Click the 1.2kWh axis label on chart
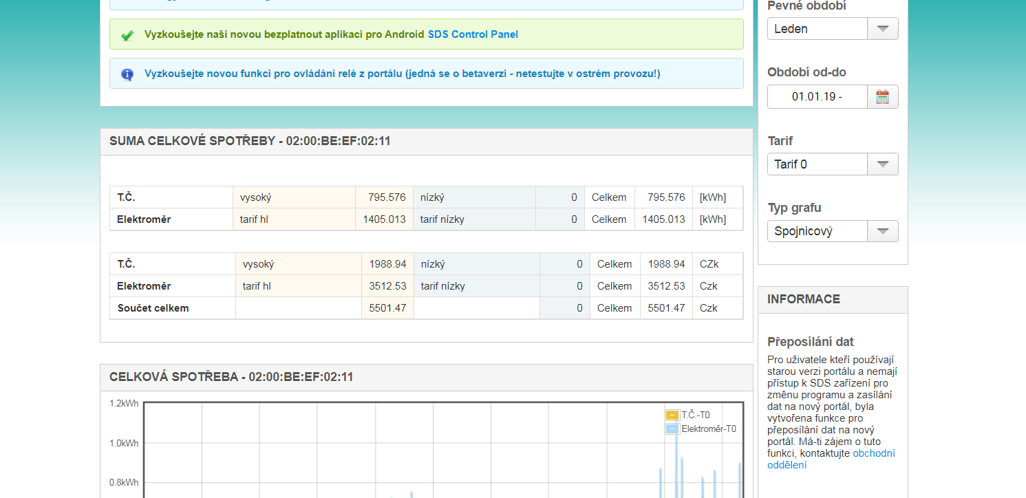This screenshot has height=498, width=1026. [124, 404]
